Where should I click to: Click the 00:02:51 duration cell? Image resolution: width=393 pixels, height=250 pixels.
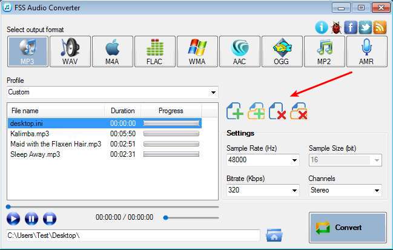123,144
